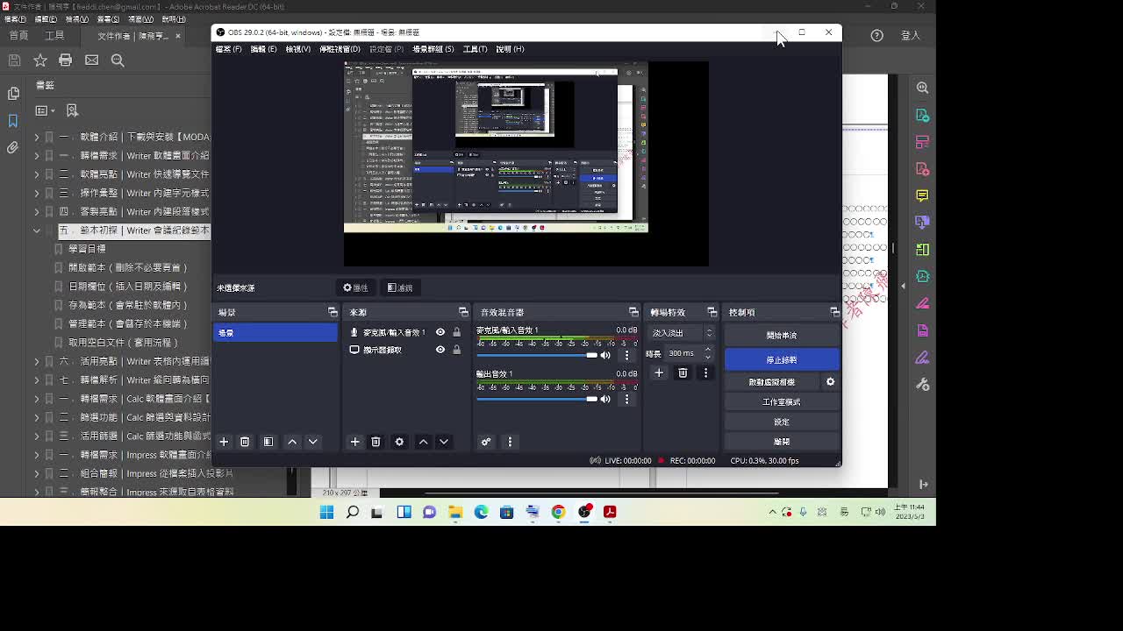Remove the selected source with trash icon
The width and height of the screenshot is (1123, 631).
pyautogui.click(x=376, y=442)
